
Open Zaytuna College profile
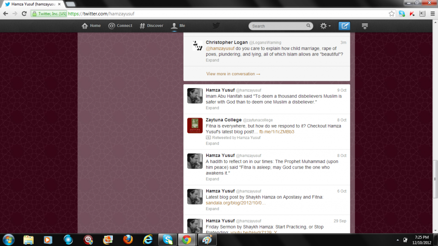(223, 120)
